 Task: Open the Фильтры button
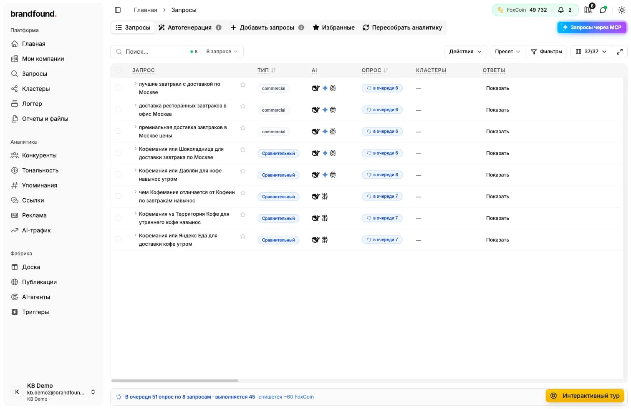pyautogui.click(x=546, y=52)
